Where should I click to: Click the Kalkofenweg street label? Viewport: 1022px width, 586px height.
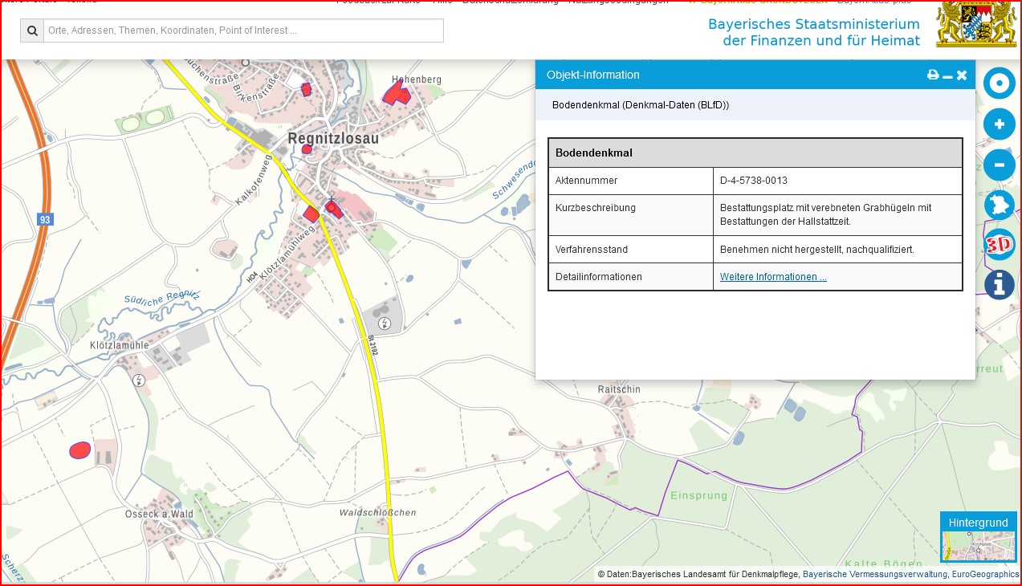point(254,180)
